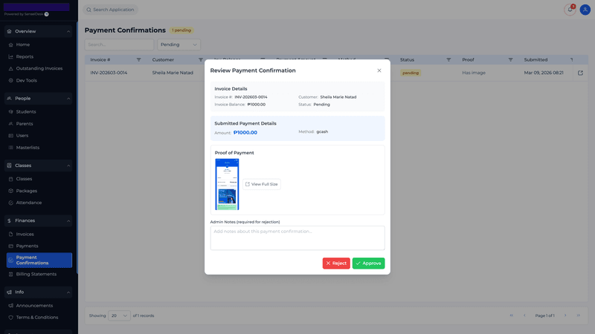Open the proof of payment thumbnail
This screenshot has height=334, width=595.
point(227,184)
